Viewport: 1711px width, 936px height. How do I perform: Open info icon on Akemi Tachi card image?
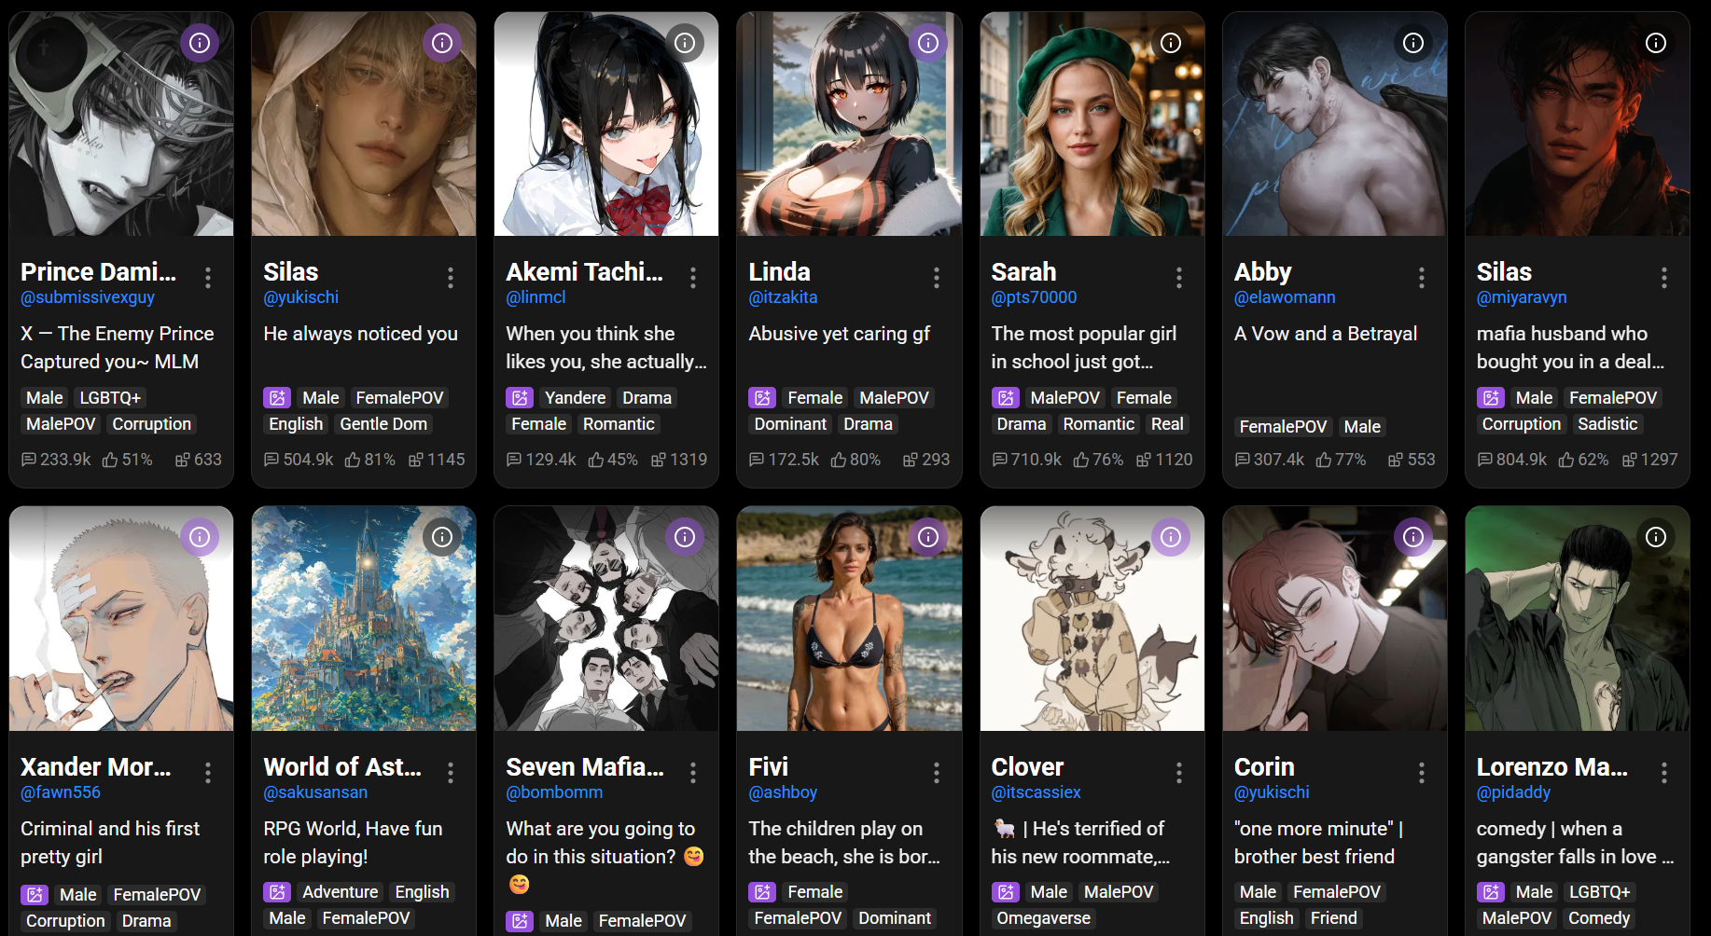coord(685,43)
